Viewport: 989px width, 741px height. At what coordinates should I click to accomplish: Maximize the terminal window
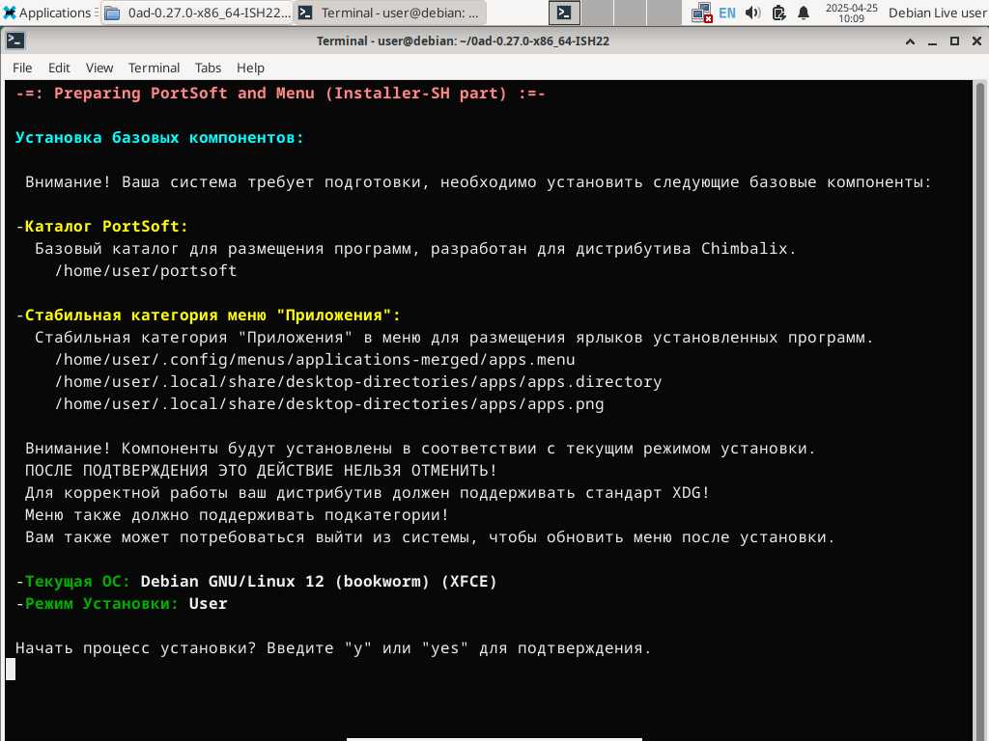click(954, 41)
